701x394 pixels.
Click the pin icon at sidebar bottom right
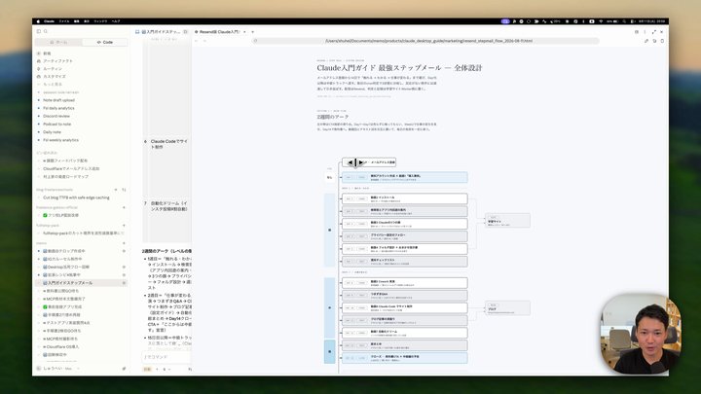(124, 369)
